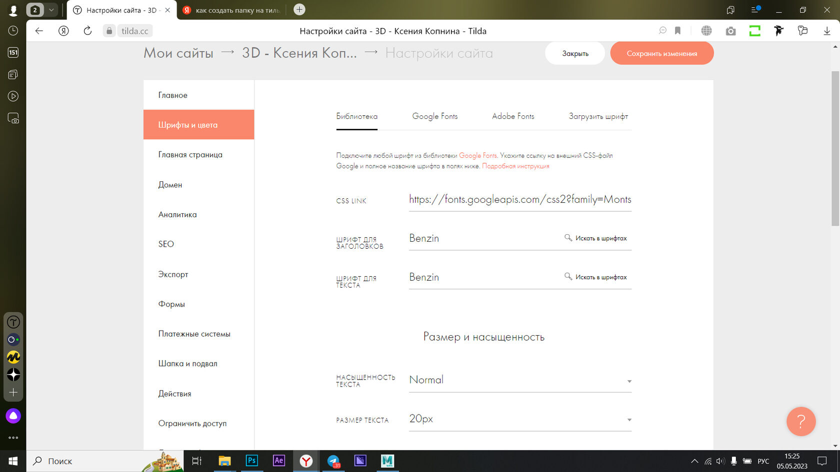Open sidebar more options three dots

pos(13,438)
